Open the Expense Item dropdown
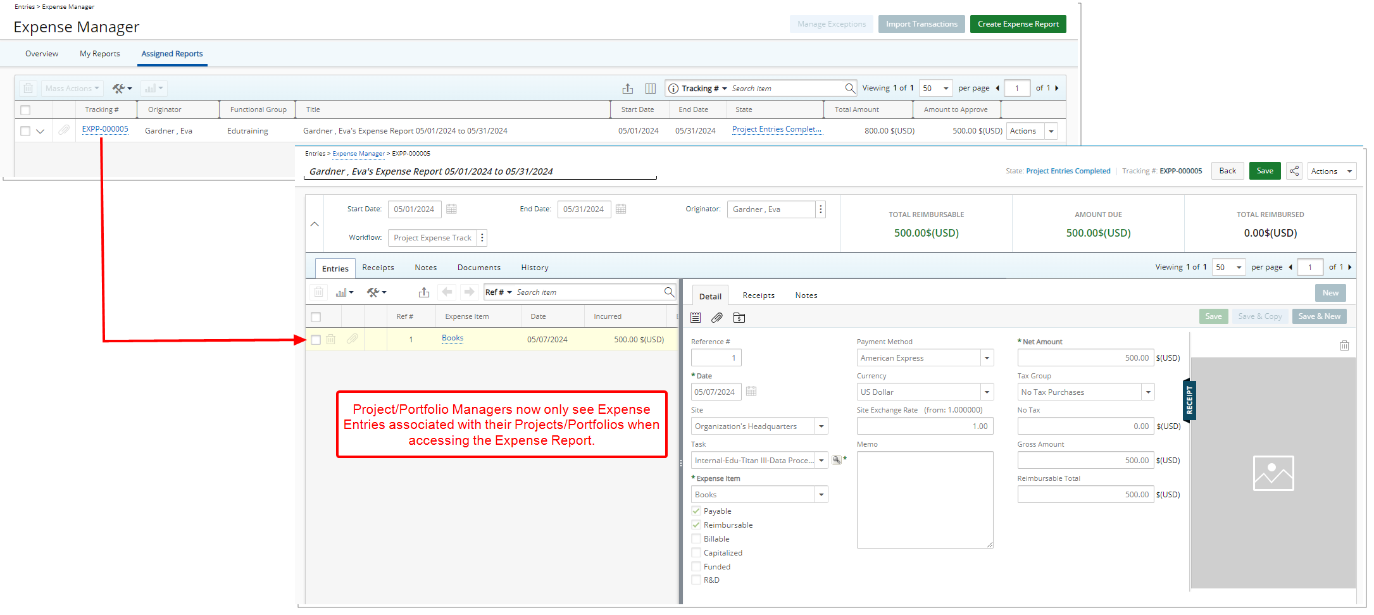The width and height of the screenshot is (1374, 615). (x=821, y=495)
